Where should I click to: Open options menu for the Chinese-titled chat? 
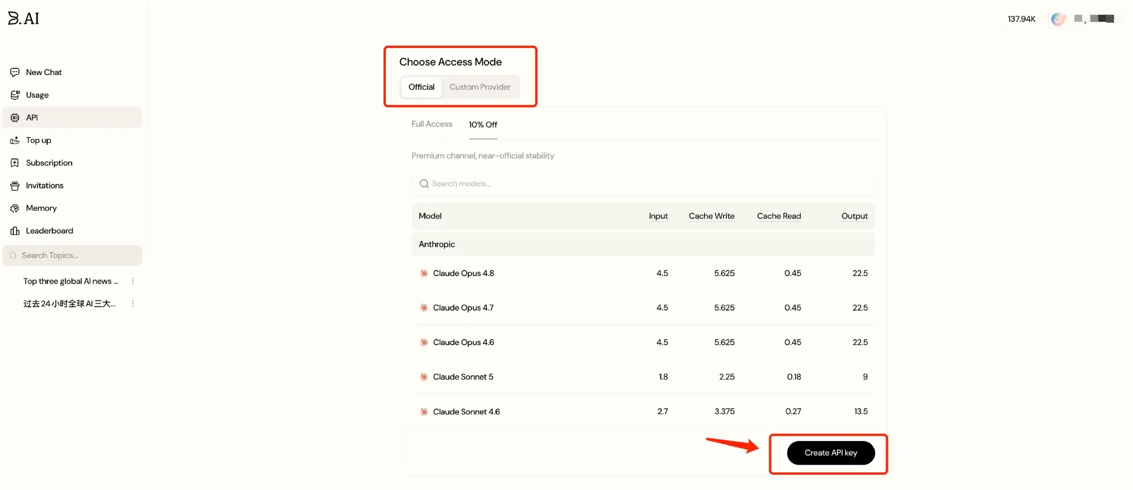click(x=133, y=303)
